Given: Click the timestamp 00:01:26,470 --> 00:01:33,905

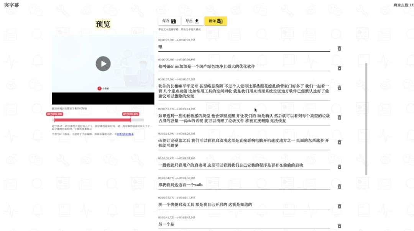Looking at the screenshot, I should (x=177, y=158).
